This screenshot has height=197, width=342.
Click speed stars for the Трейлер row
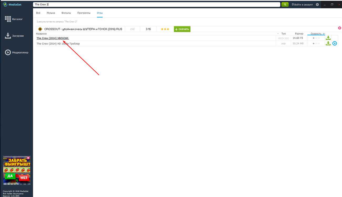click(316, 43)
